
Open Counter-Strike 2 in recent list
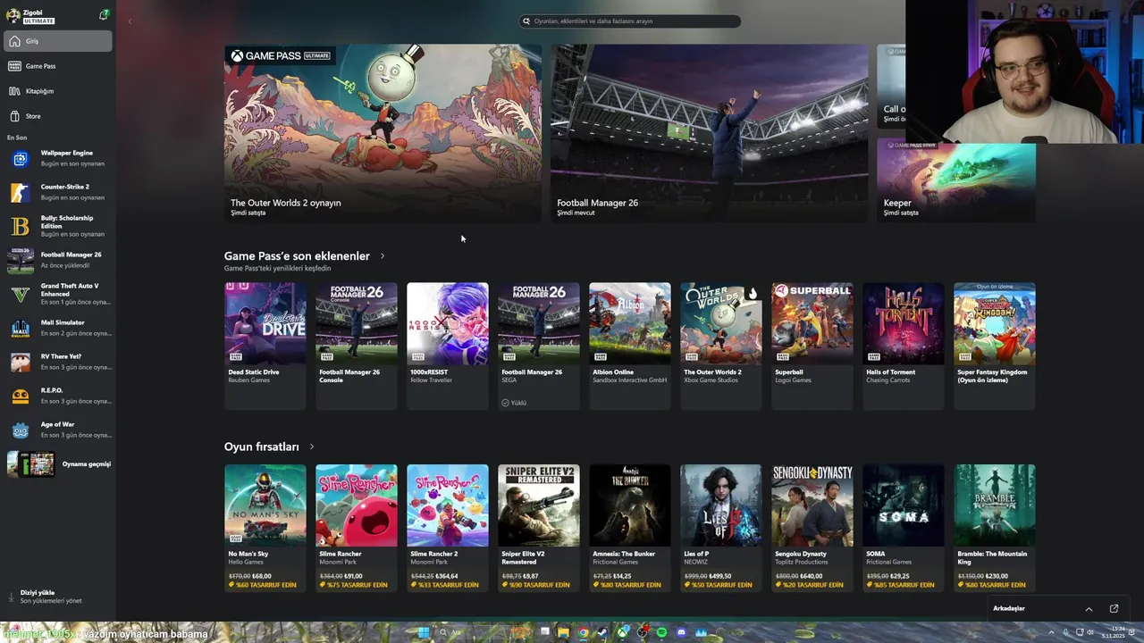[58, 192]
